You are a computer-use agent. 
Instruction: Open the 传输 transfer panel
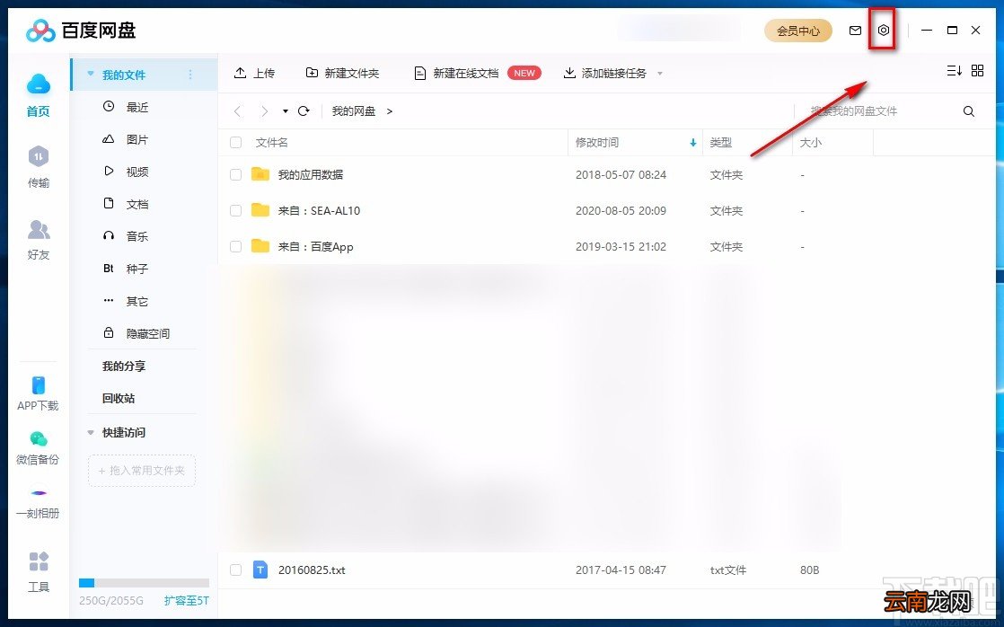click(x=39, y=166)
